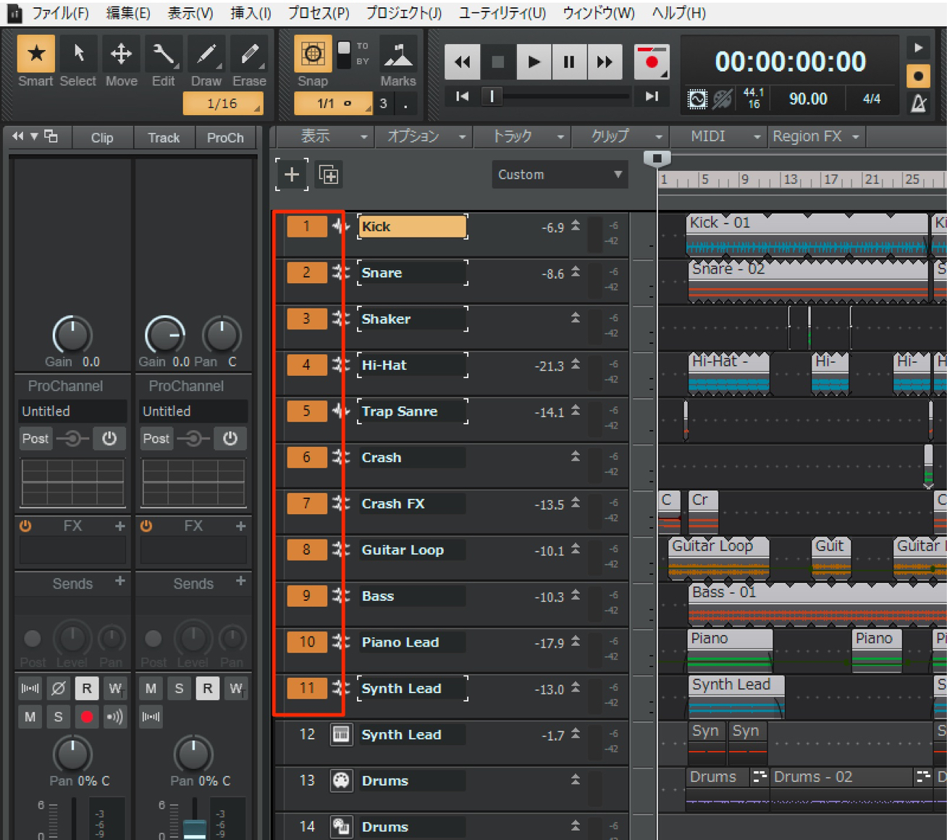Switch to the Track inspector tab
The width and height of the screenshot is (947, 840).
[x=164, y=138]
